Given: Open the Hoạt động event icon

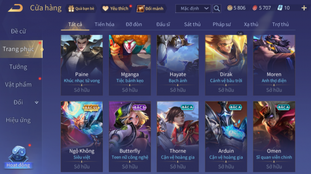Looking at the screenshot, I should tap(18, 157).
